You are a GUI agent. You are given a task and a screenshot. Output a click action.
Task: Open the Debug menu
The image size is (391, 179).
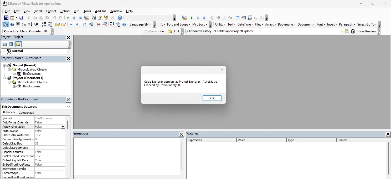pos(65,11)
